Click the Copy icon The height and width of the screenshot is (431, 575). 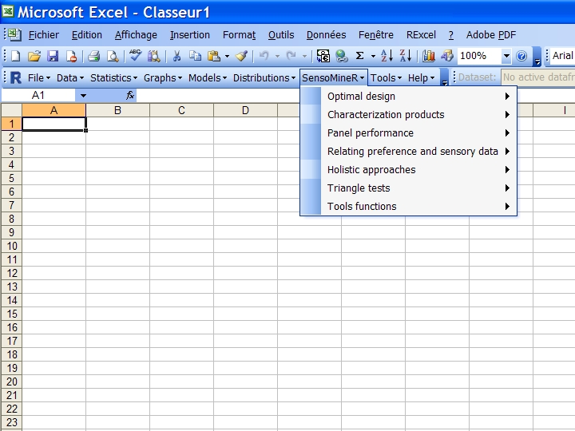pyautogui.click(x=195, y=56)
